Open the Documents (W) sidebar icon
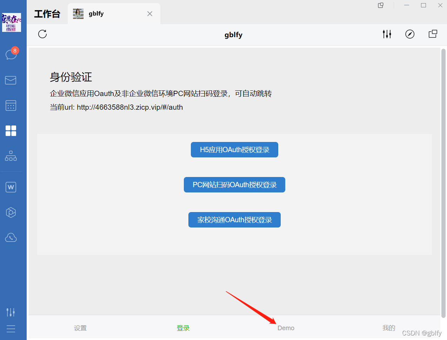The height and width of the screenshot is (340, 447). pyautogui.click(x=11, y=187)
